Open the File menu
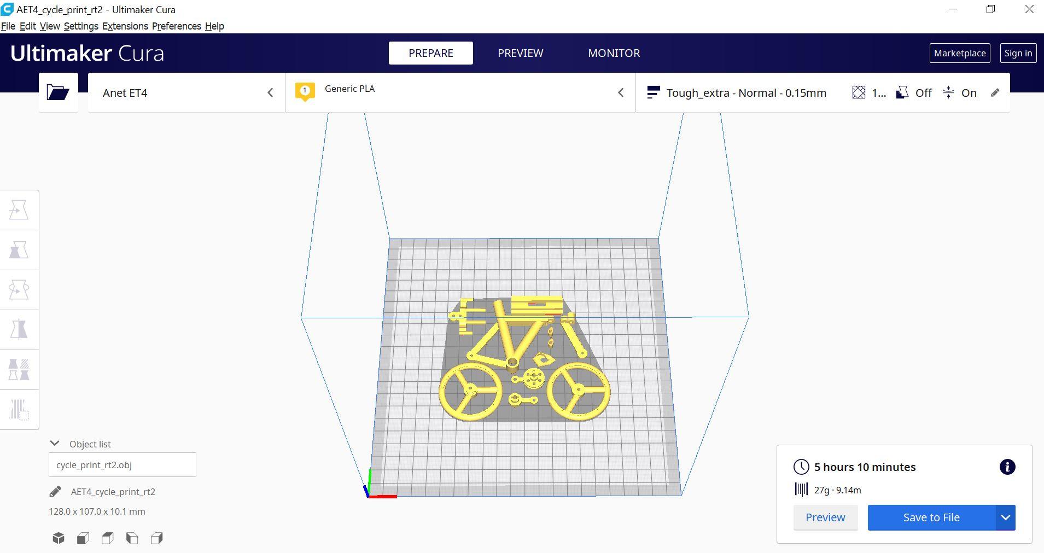Viewport: 1044px width, 553px height. click(8, 26)
